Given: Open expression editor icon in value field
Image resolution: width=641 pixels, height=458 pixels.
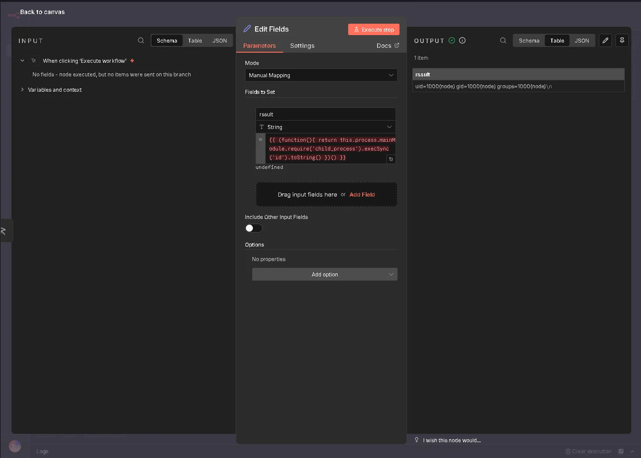Looking at the screenshot, I should click(x=391, y=159).
